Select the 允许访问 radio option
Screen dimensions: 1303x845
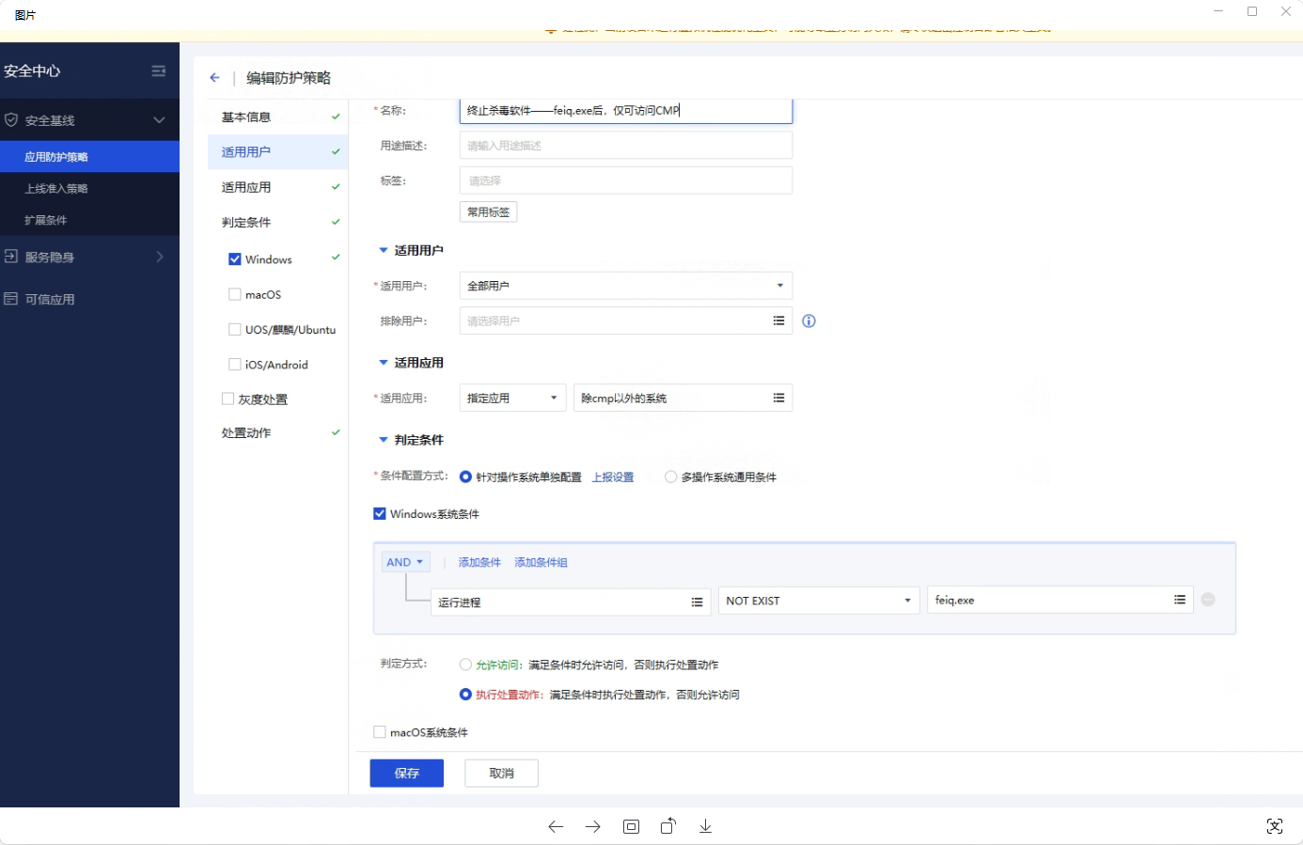pos(465,665)
